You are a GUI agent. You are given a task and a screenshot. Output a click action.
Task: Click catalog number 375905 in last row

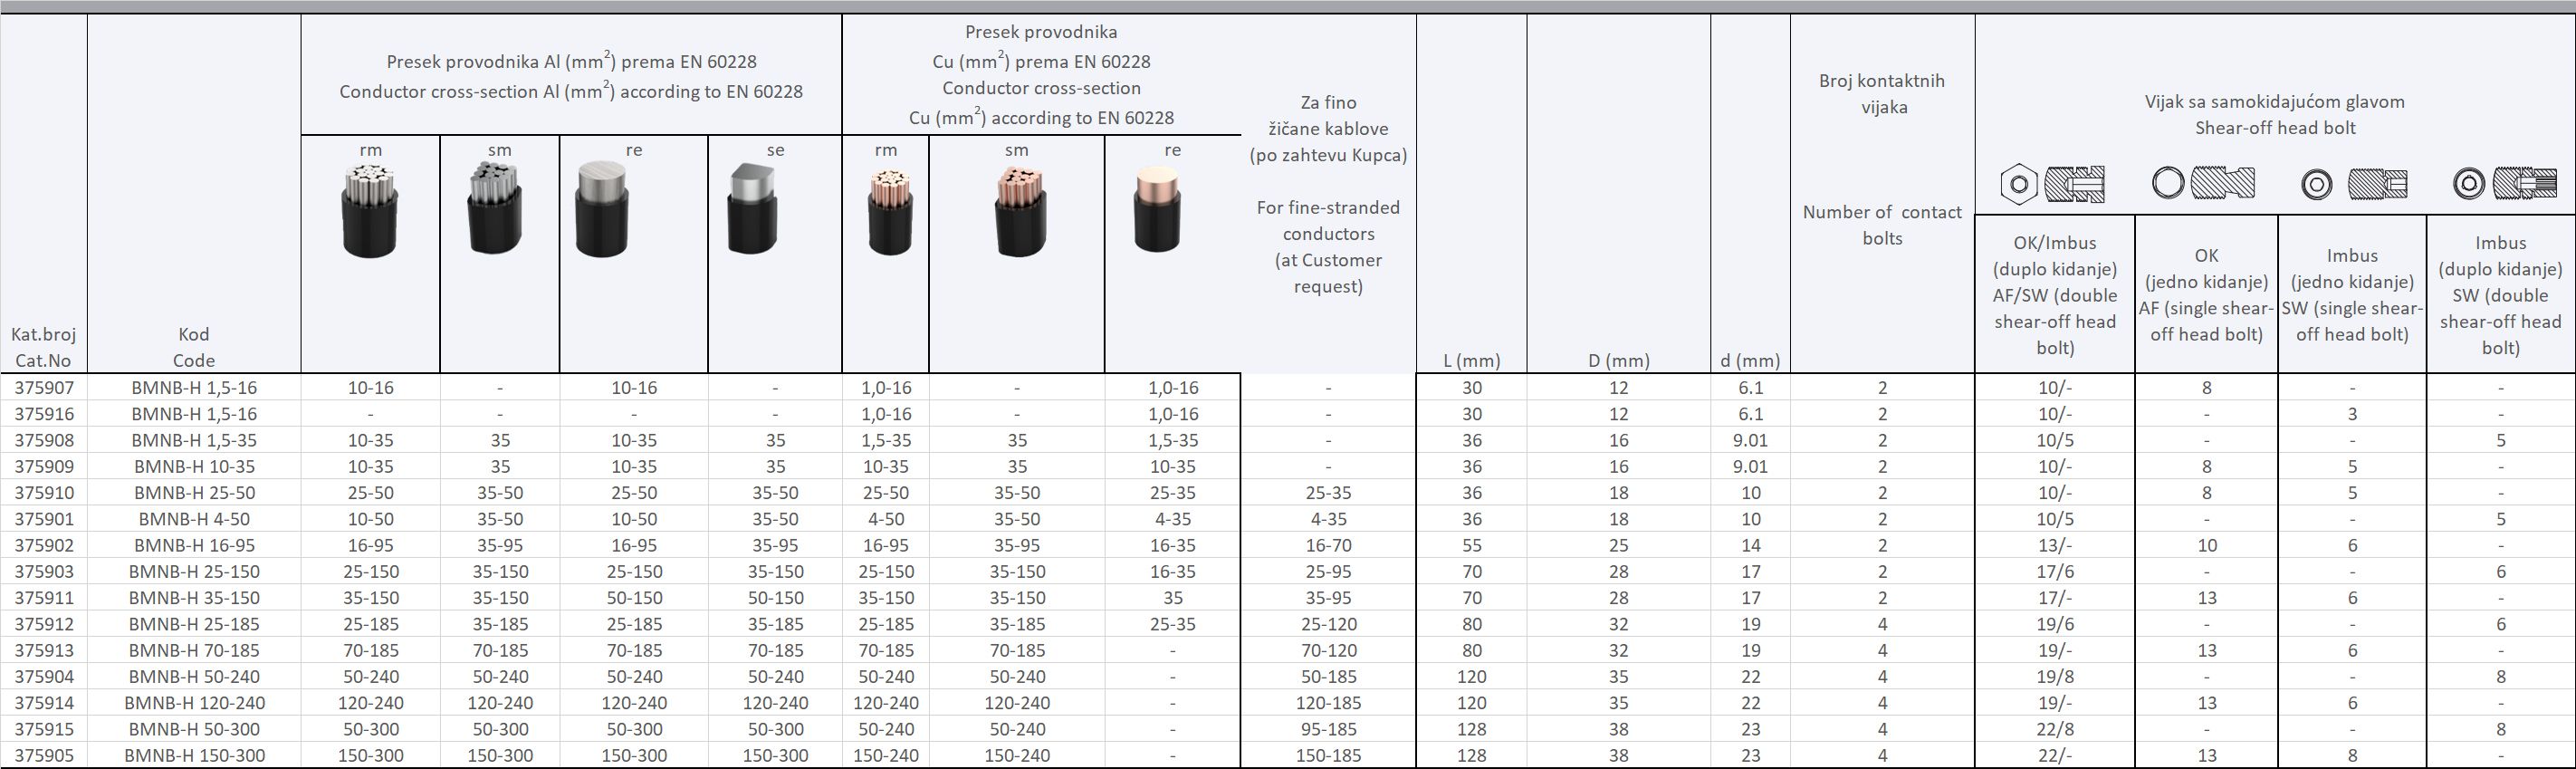click(x=44, y=756)
